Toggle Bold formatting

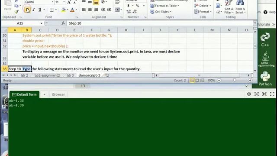27,10
